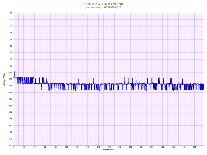The image size is (207, 155).
Task: Click the "Time (seconds)" x-axis label
Action: coord(108,150)
